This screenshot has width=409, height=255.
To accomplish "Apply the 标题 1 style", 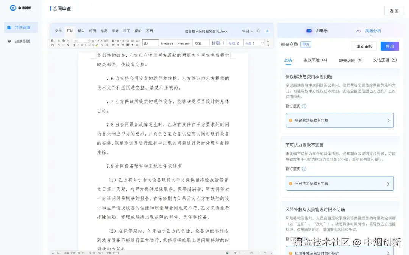I will pos(217,43).
